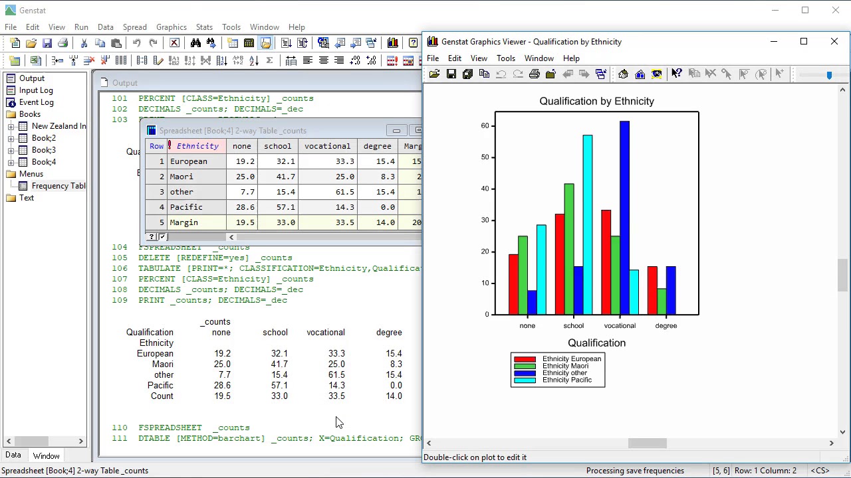Click Save diskette icon in Genstat toolbar
Screen dimensions: 851x478
tap(47, 43)
